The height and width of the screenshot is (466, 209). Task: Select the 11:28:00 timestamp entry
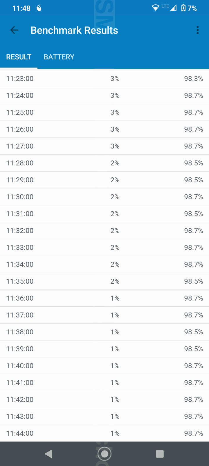pyautogui.click(x=20, y=163)
